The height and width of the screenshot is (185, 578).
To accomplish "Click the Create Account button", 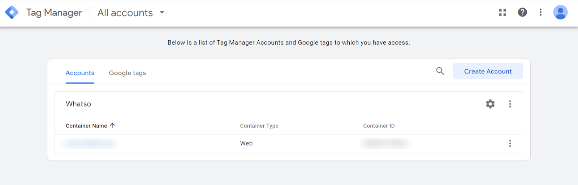I will (x=488, y=71).
